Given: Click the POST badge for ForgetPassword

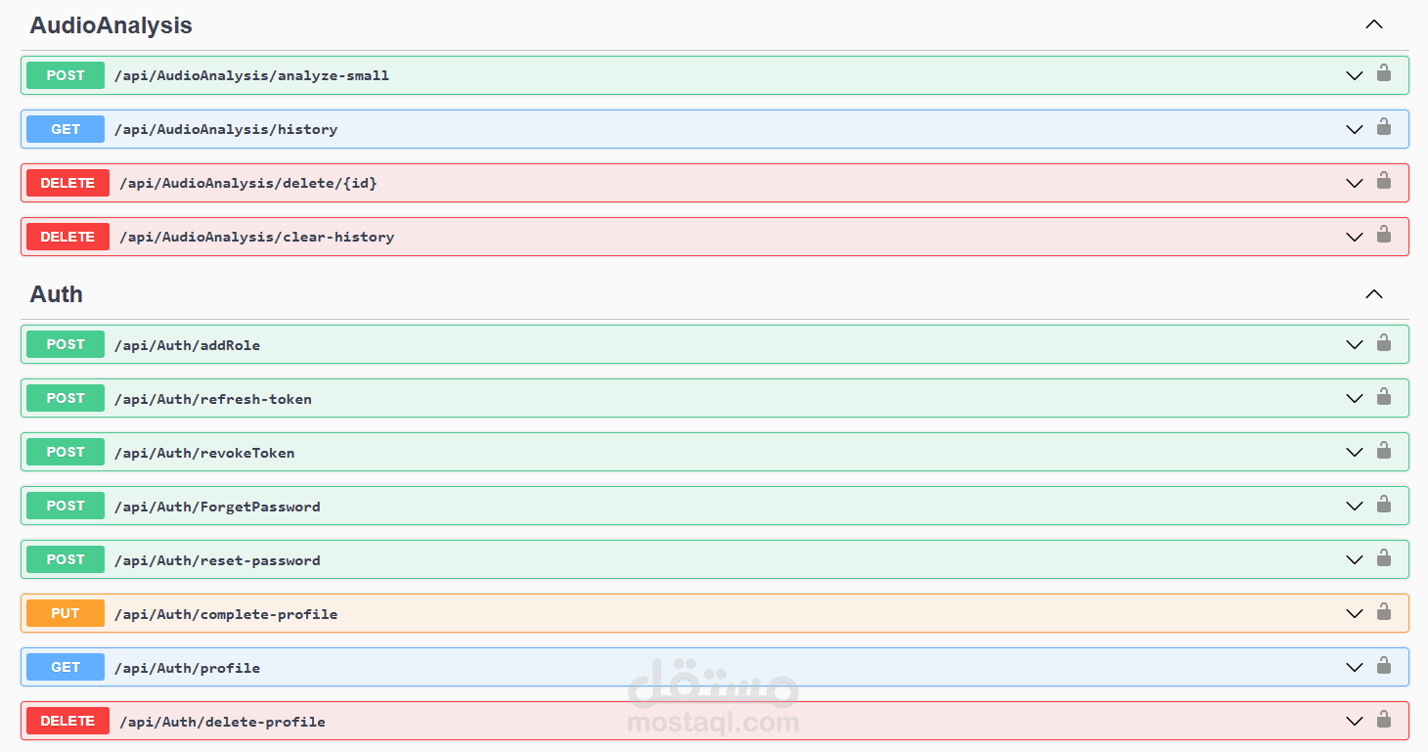Looking at the screenshot, I should (66, 506).
